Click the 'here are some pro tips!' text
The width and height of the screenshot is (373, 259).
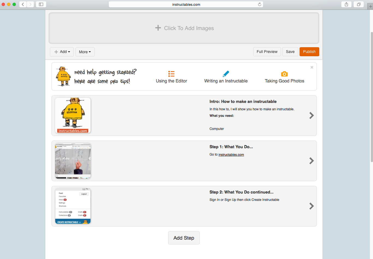point(102,81)
